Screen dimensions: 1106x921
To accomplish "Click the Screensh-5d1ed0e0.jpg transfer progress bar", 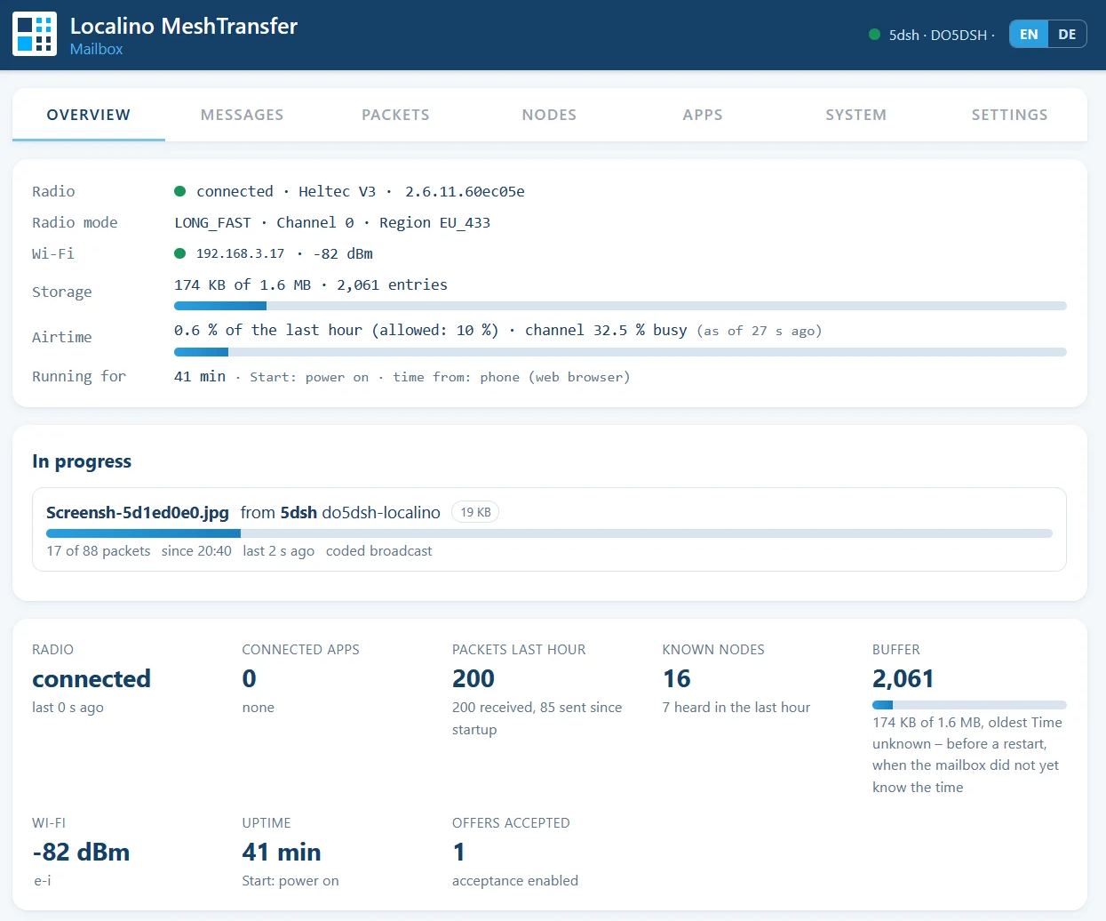I will [549, 533].
